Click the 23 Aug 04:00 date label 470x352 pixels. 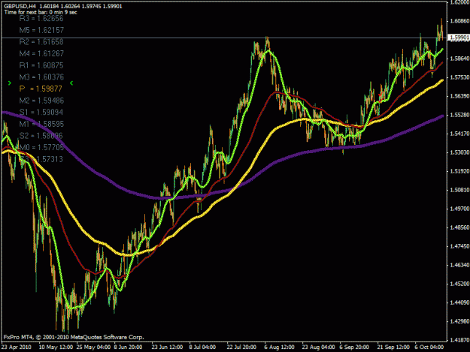click(319, 347)
